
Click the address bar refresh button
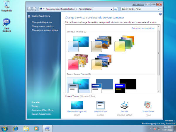(116, 9)
